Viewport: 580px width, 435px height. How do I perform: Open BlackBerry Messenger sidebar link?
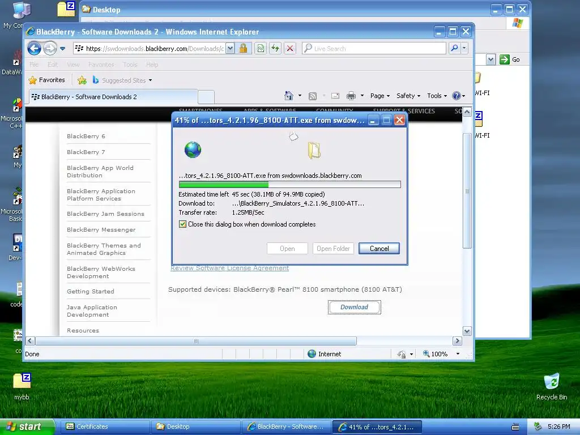[101, 230]
